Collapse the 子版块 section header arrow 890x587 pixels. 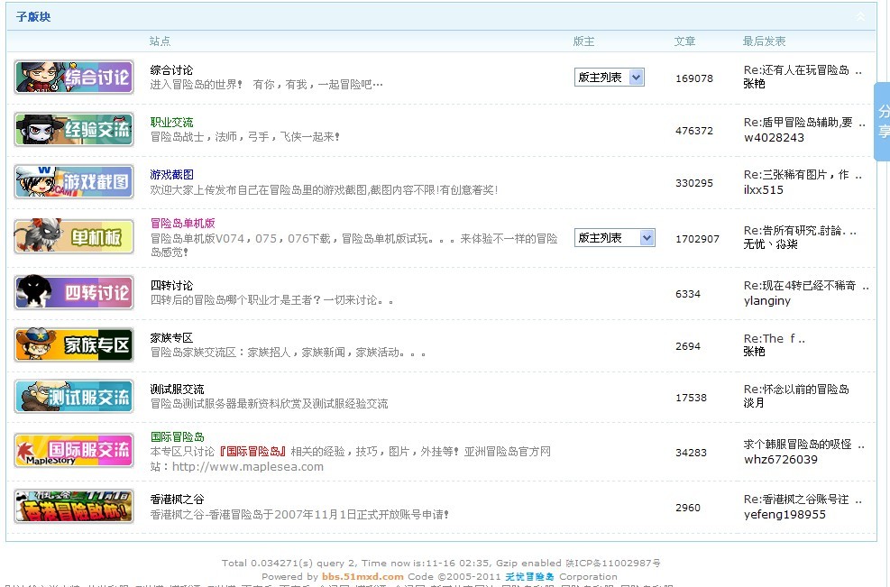[x=859, y=17]
